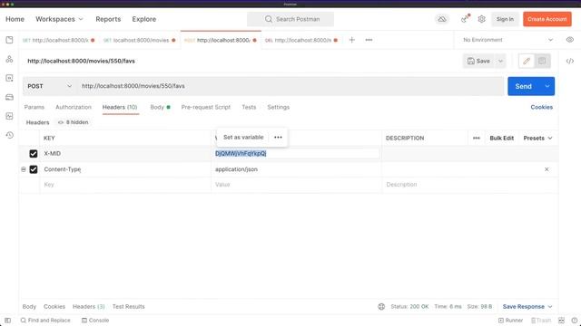Open the Console
Image resolution: width=581 pixels, height=326 pixels.
coord(95,321)
